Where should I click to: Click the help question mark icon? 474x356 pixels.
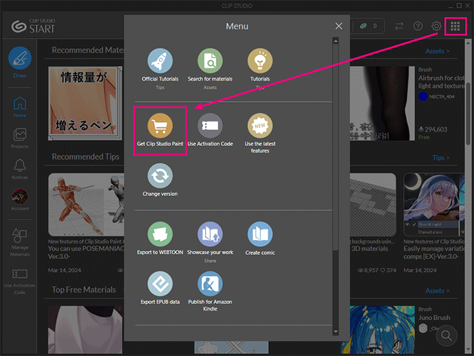coord(418,26)
